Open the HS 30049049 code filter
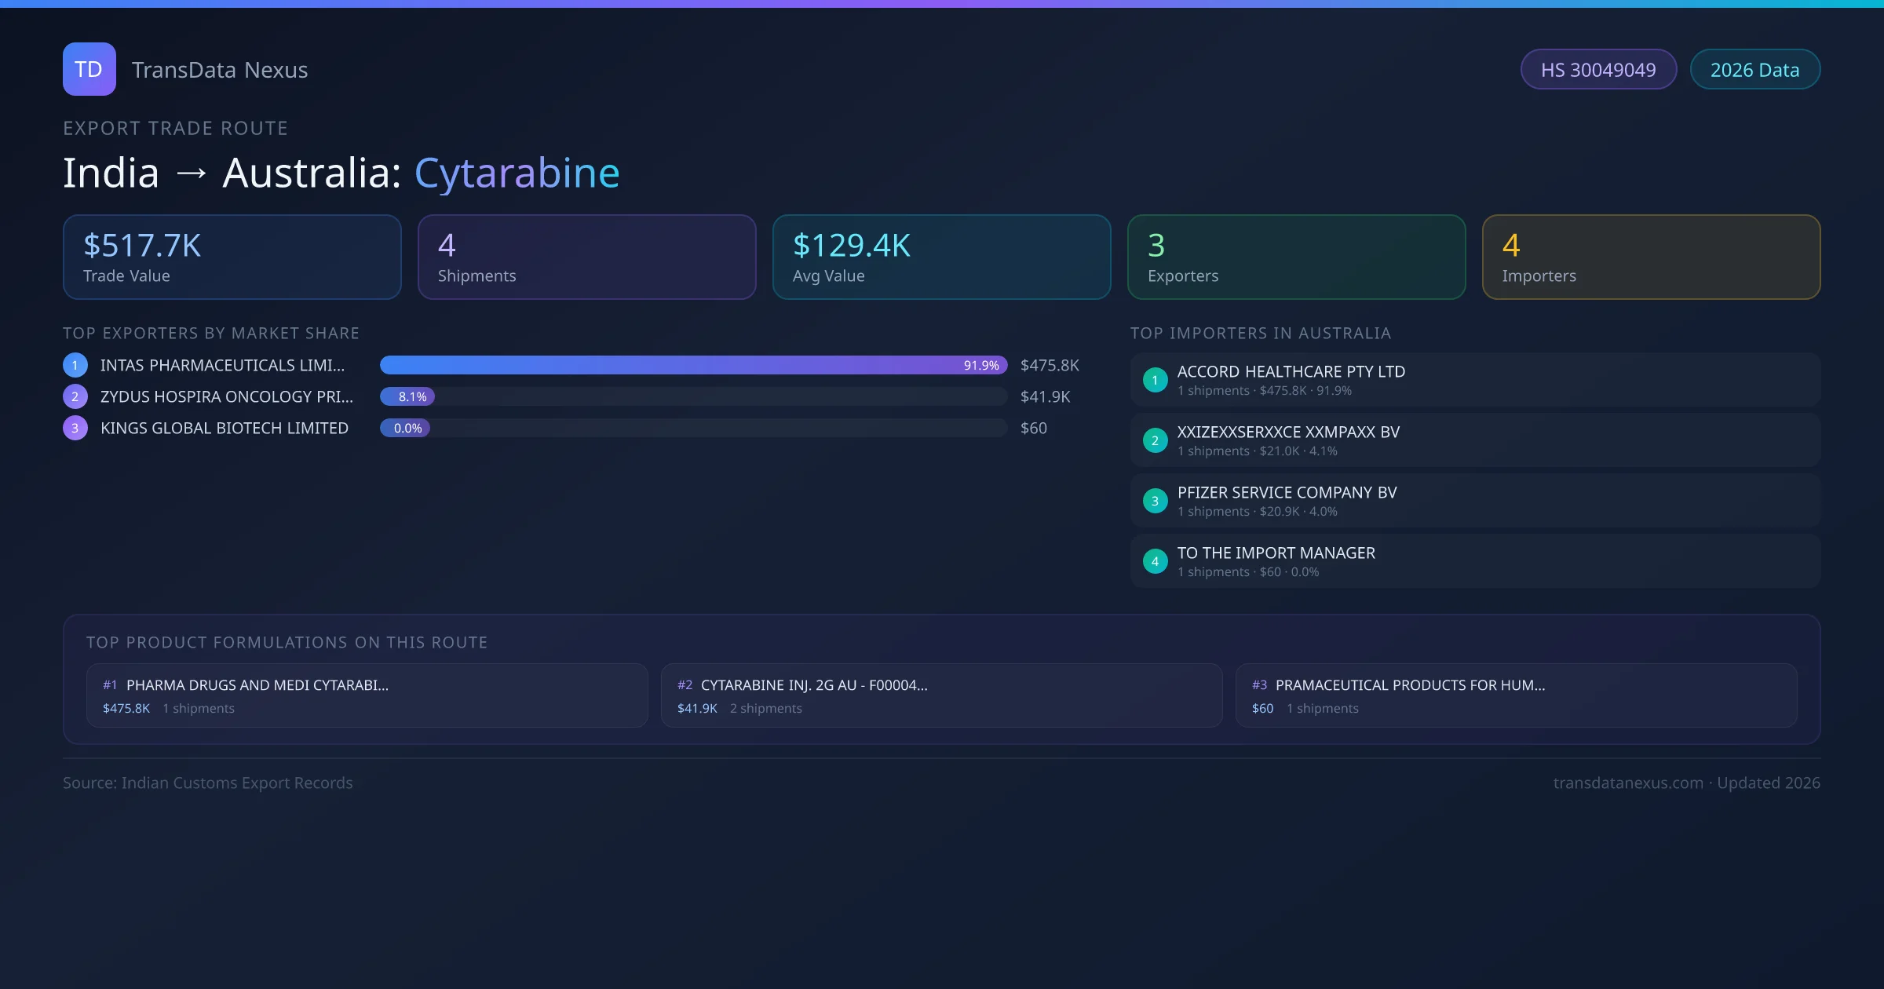This screenshot has width=1884, height=989. [1598, 69]
